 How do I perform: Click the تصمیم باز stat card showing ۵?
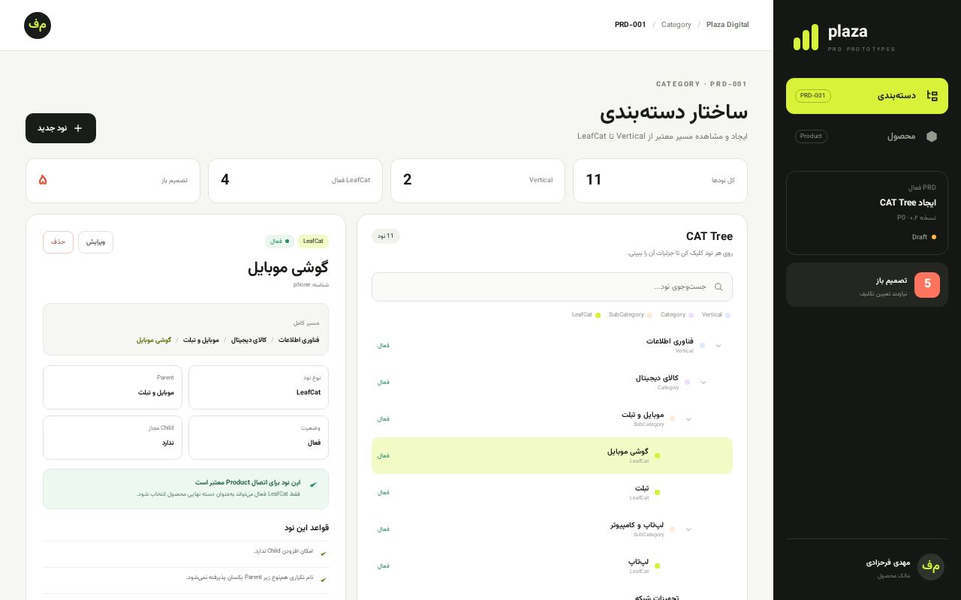pyautogui.click(x=113, y=181)
